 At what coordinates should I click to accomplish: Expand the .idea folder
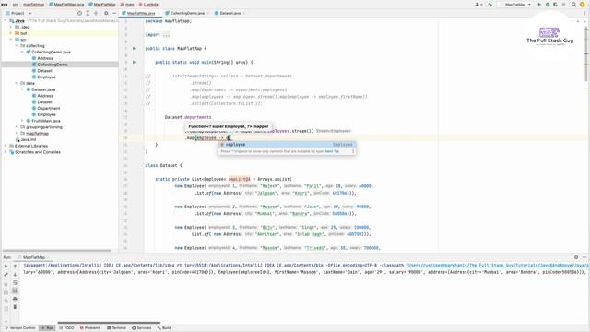coord(11,27)
